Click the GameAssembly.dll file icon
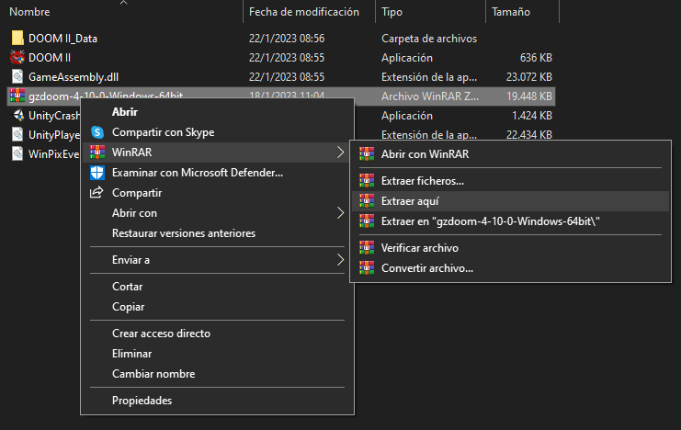Image resolution: width=681 pixels, height=430 pixels. 17,76
